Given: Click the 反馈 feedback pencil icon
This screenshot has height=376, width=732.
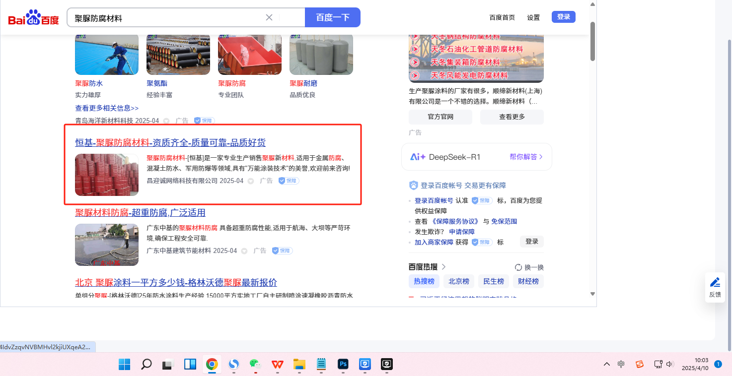Looking at the screenshot, I should pos(715,283).
